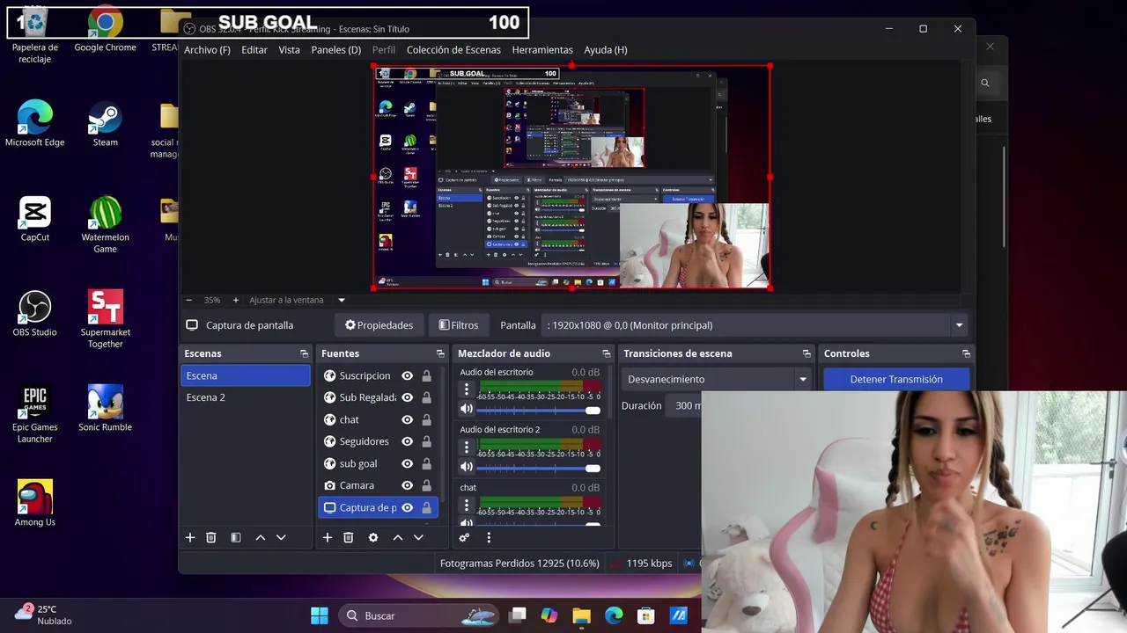
Task: Adjust Audio del escritorio 2 volume slider
Action: [x=538, y=468]
